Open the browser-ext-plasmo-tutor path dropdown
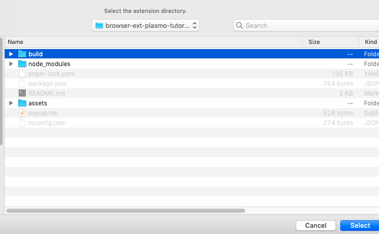Viewport: 379px width, 234px height. click(x=145, y=25)
